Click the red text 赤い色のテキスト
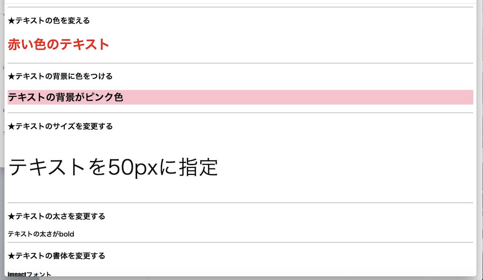Screen dimensions: 483x280 tap(58, 44)
